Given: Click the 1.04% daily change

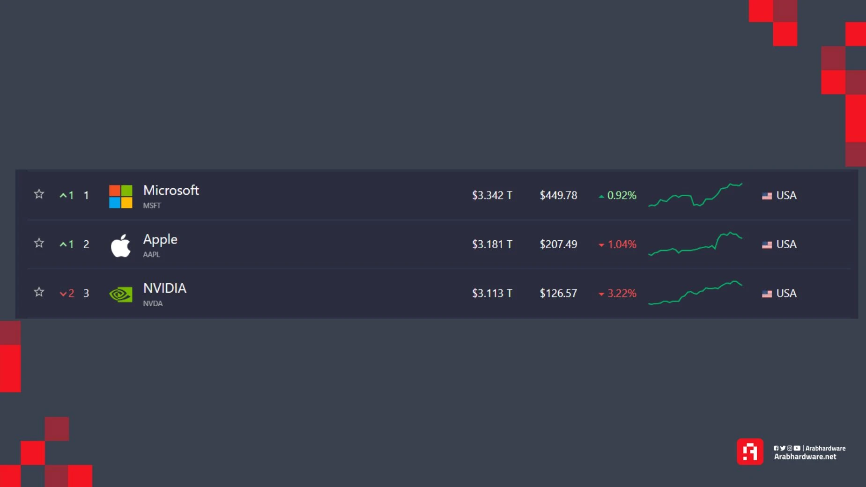Looking at the screenshot, I should (x=622, y=244).
